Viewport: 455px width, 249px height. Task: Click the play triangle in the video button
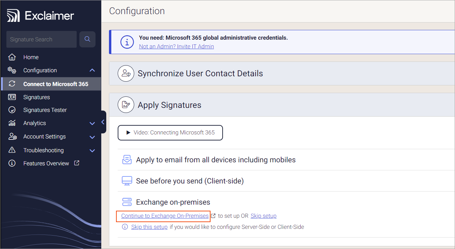coord(128,132)
